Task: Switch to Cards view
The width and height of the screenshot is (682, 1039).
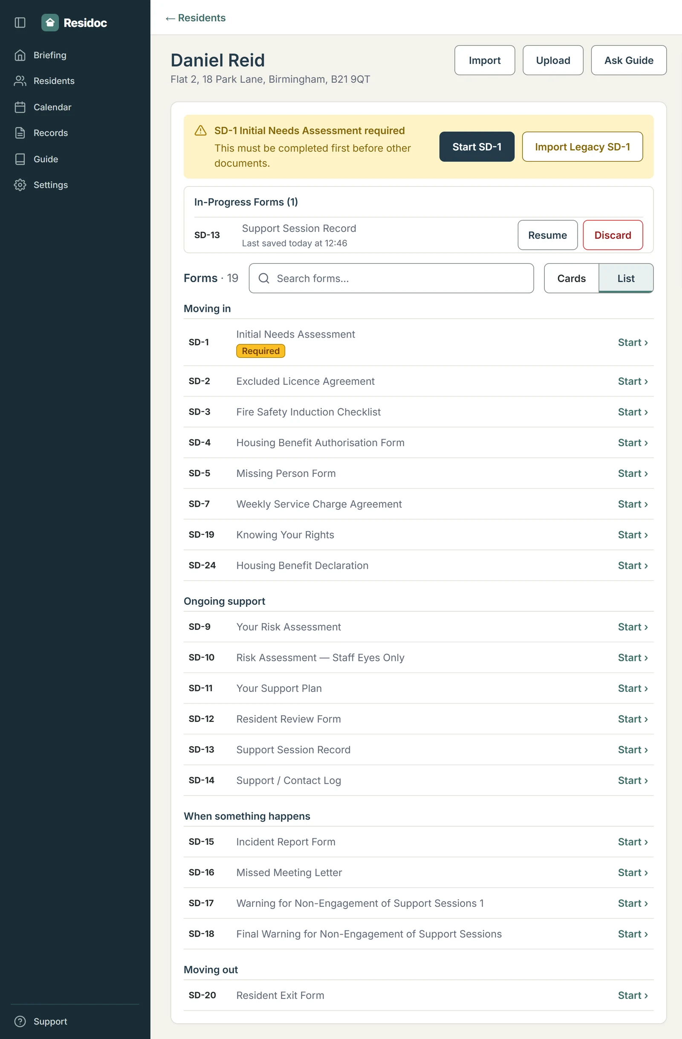Action: (571, 278)
